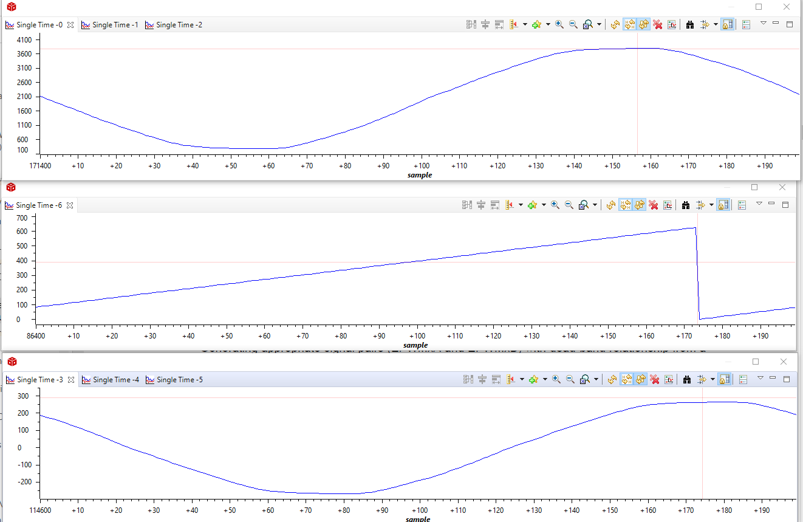Close the Single Time -0 tab
803x522 pixels.
click(70, 25)
